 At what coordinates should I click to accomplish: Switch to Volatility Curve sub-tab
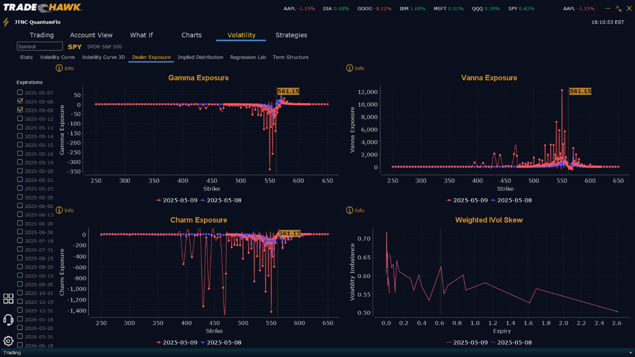(57, 57)
